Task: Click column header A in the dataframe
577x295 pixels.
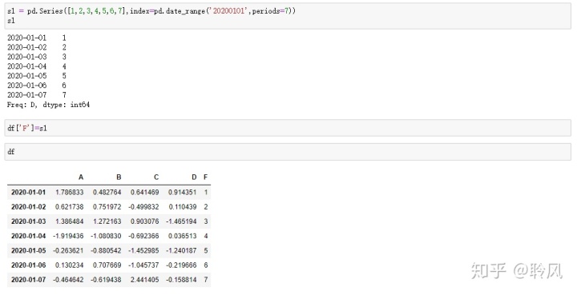Action: pyautogui.click(x=81, y=177)
